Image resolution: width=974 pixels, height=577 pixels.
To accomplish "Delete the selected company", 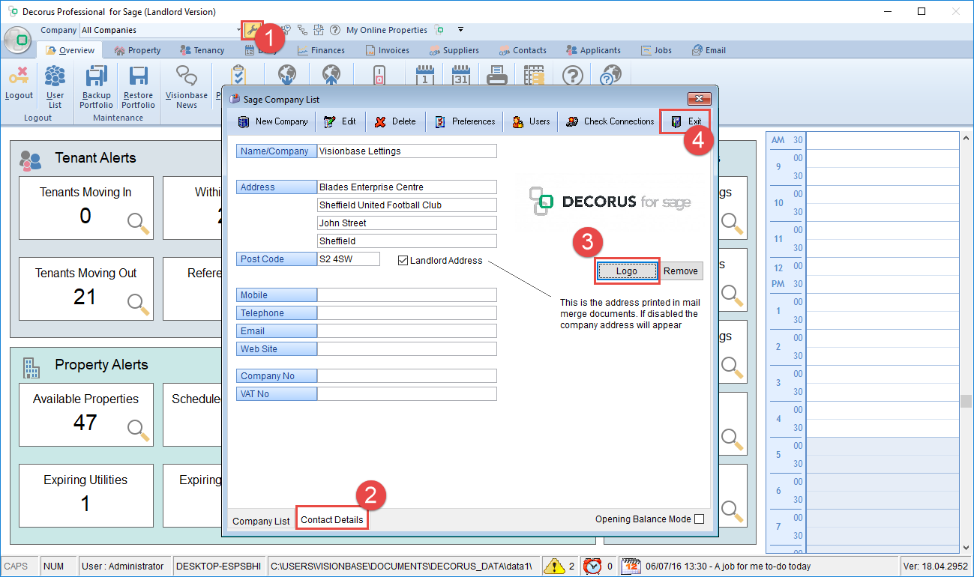I will (395, 121).
